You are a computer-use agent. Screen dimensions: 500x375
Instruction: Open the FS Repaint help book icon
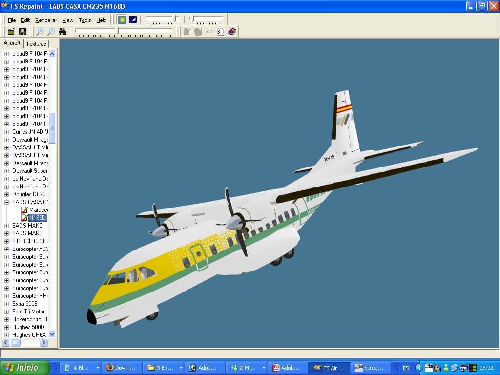(231, 31)
